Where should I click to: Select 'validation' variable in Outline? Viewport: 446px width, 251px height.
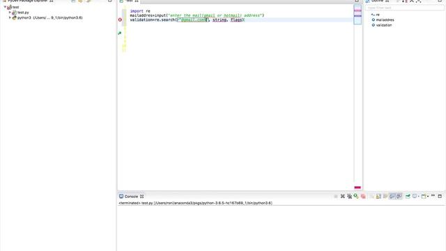coord(382,25)
